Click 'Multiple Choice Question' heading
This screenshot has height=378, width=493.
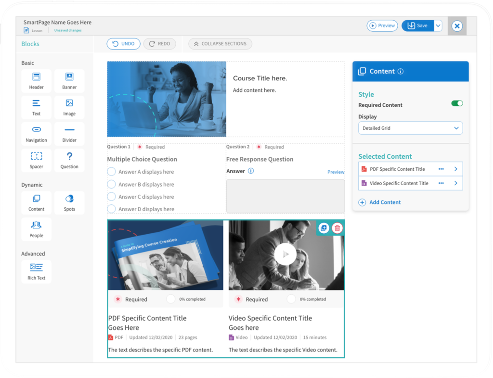[142, 159]
